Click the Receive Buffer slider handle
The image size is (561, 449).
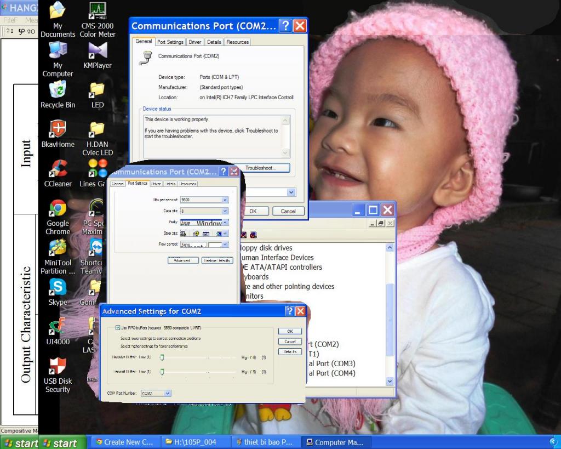click(x=162, y=357)
